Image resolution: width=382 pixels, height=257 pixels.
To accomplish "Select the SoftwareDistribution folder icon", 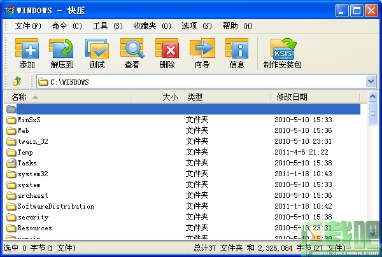I will (x=11, y=206).
